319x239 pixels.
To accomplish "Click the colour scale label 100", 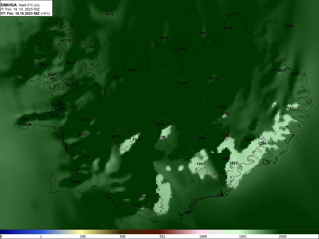I will (83, 236).
